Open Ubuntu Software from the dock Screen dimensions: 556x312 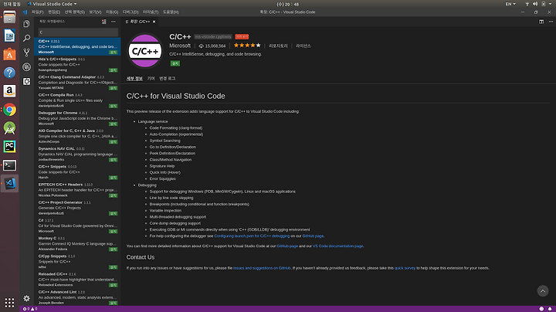coord(9,54)
